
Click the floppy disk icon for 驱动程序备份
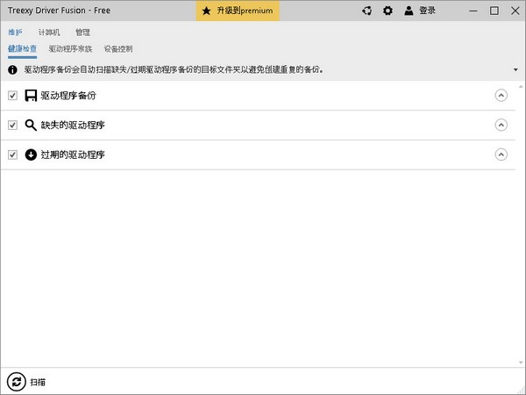click(x=31, y=96)
